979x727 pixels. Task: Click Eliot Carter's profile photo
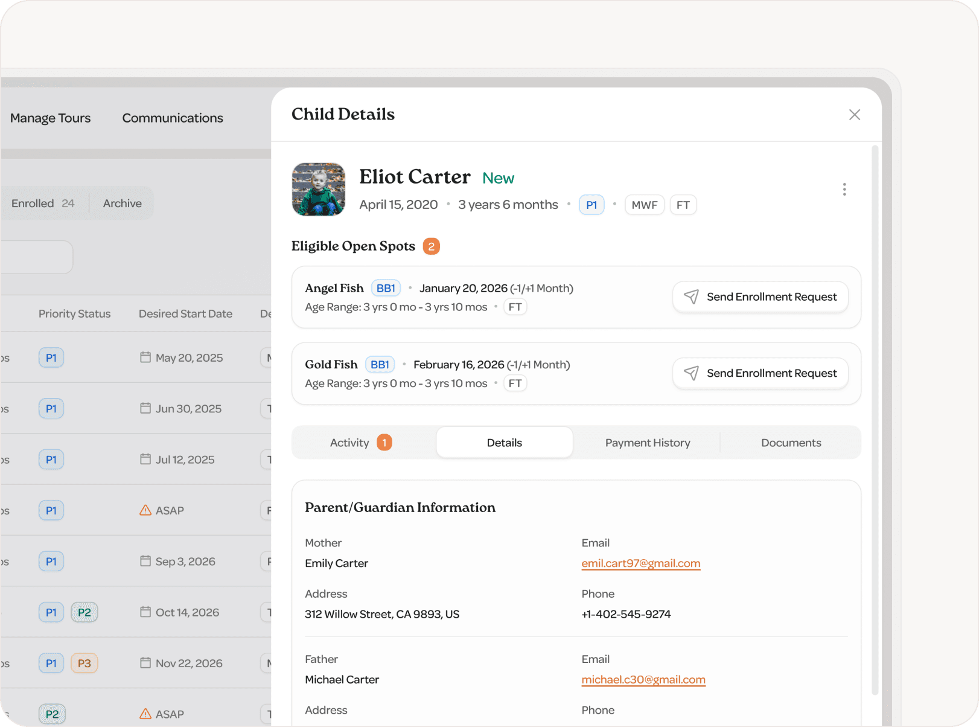(319, 190)
